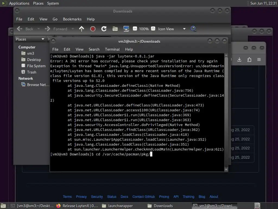
Task: Click the Search magnifier icon
Action: coord(193,29)
